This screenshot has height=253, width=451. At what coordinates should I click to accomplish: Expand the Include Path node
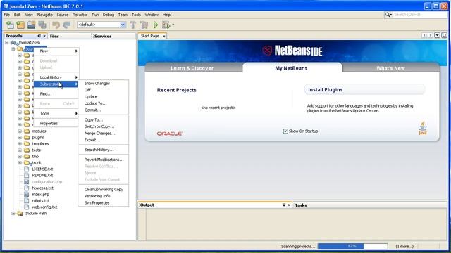point(13,214)
